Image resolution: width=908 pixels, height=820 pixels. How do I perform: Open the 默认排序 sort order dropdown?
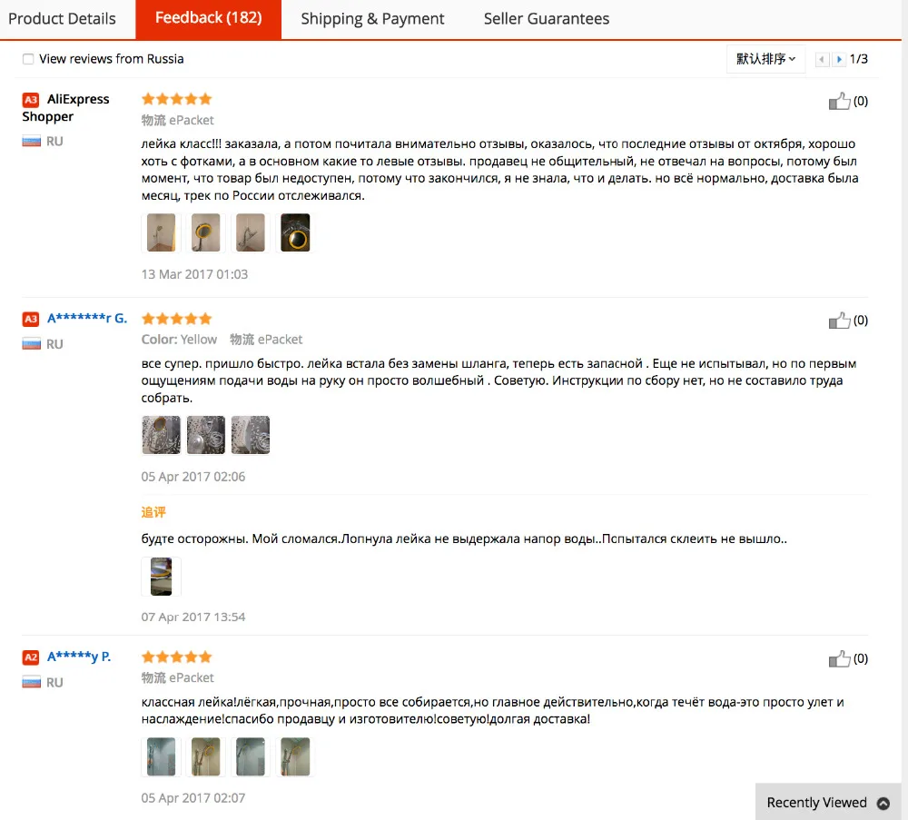point(765,59)
